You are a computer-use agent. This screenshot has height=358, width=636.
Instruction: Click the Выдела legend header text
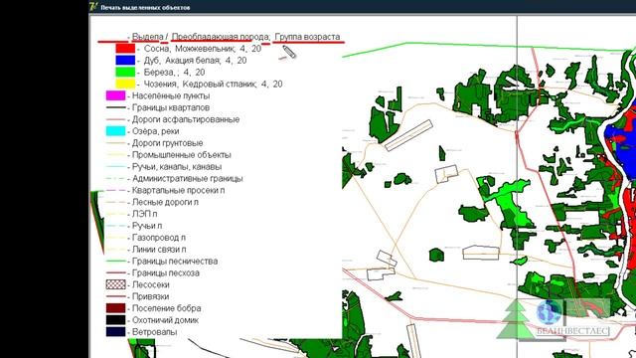pyautogui.click(x=148, y=37)
